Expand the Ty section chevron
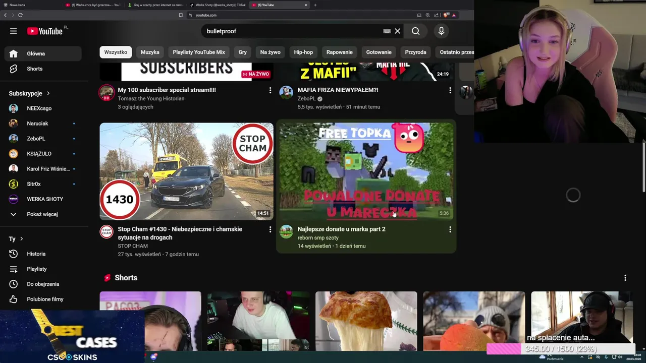 point(21,239)
